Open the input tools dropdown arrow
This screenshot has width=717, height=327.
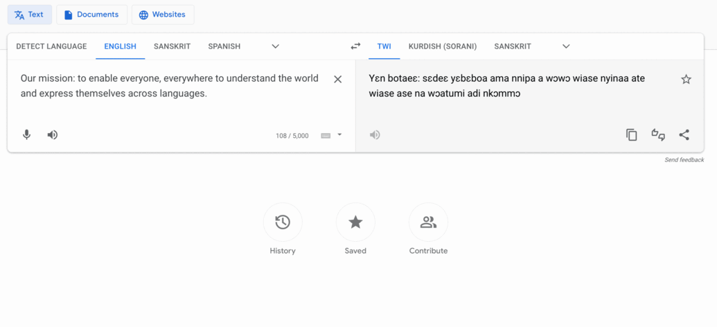339,135
